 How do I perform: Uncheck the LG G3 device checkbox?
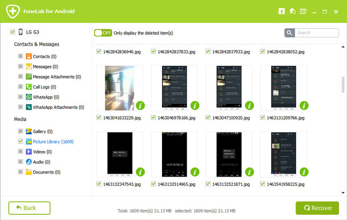pos(13,32)
